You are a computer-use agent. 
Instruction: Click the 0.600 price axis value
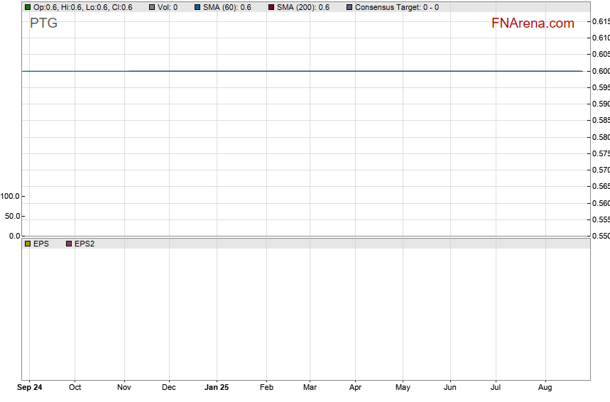tap(600, 71)
